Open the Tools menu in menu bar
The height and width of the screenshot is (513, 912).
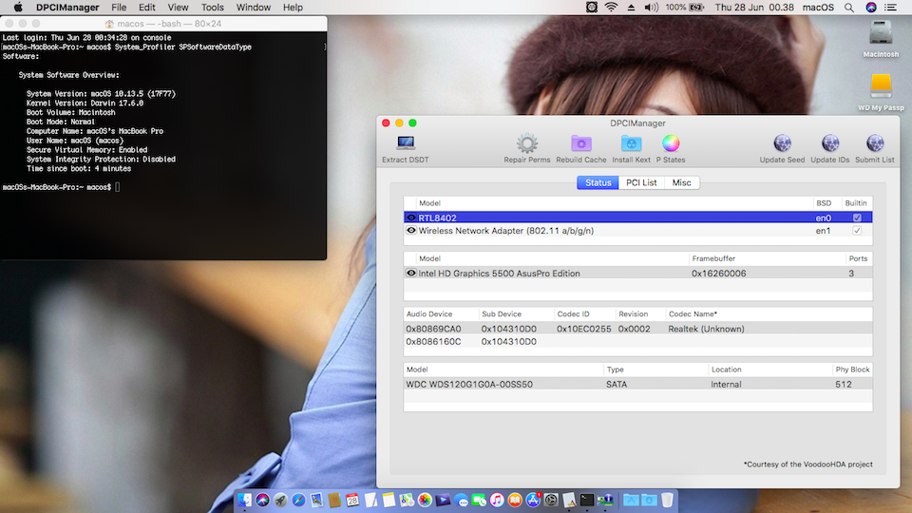point(213,8)
